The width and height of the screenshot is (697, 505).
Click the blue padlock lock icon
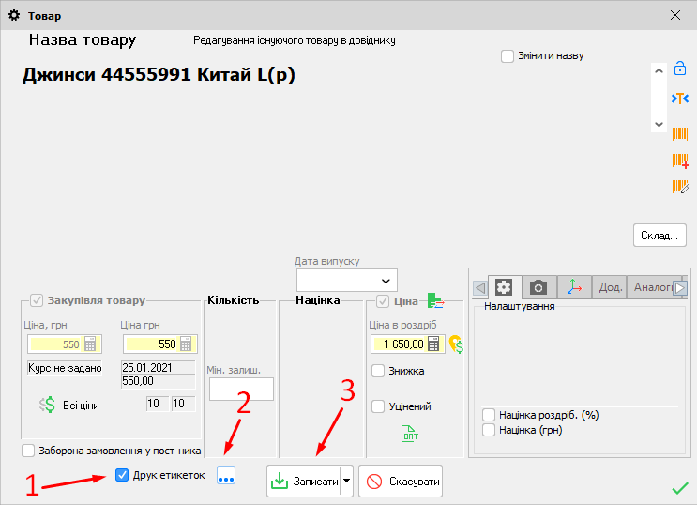point(680,69)
